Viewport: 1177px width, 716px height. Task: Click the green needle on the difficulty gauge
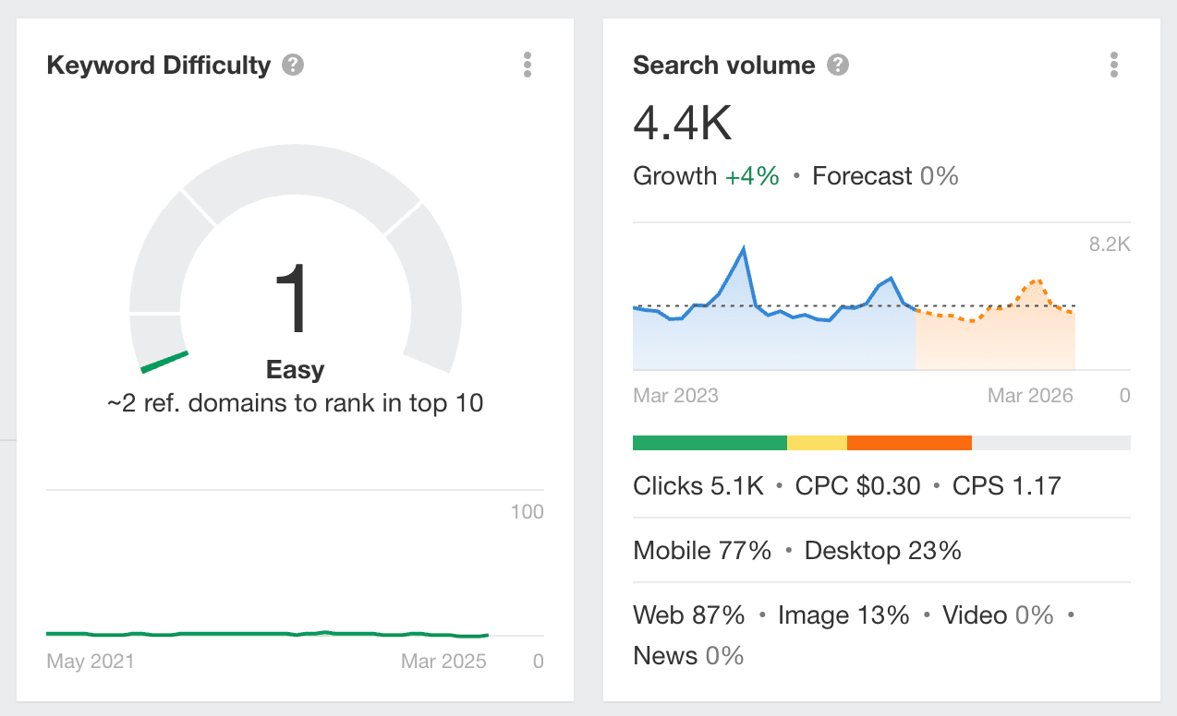point(164,362)
